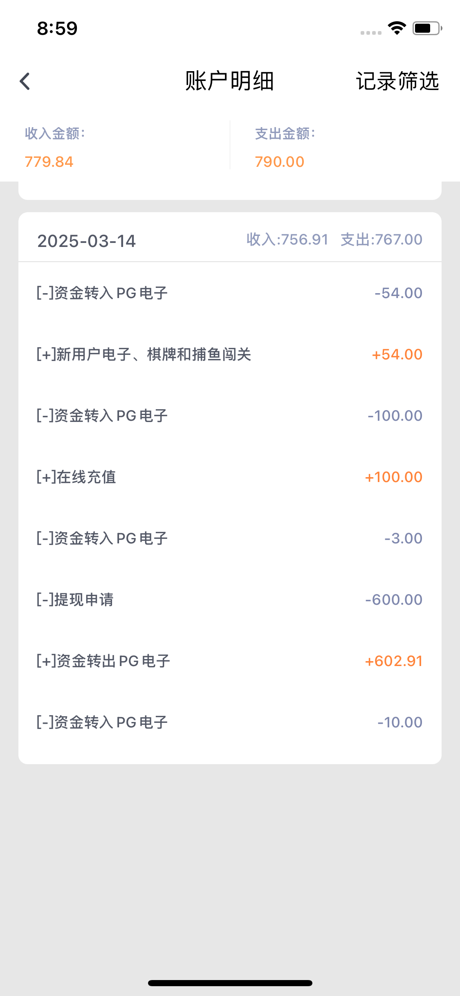Tap the 账户明细 page title
Screen dimensions: 460x996
tap(229, 81)
